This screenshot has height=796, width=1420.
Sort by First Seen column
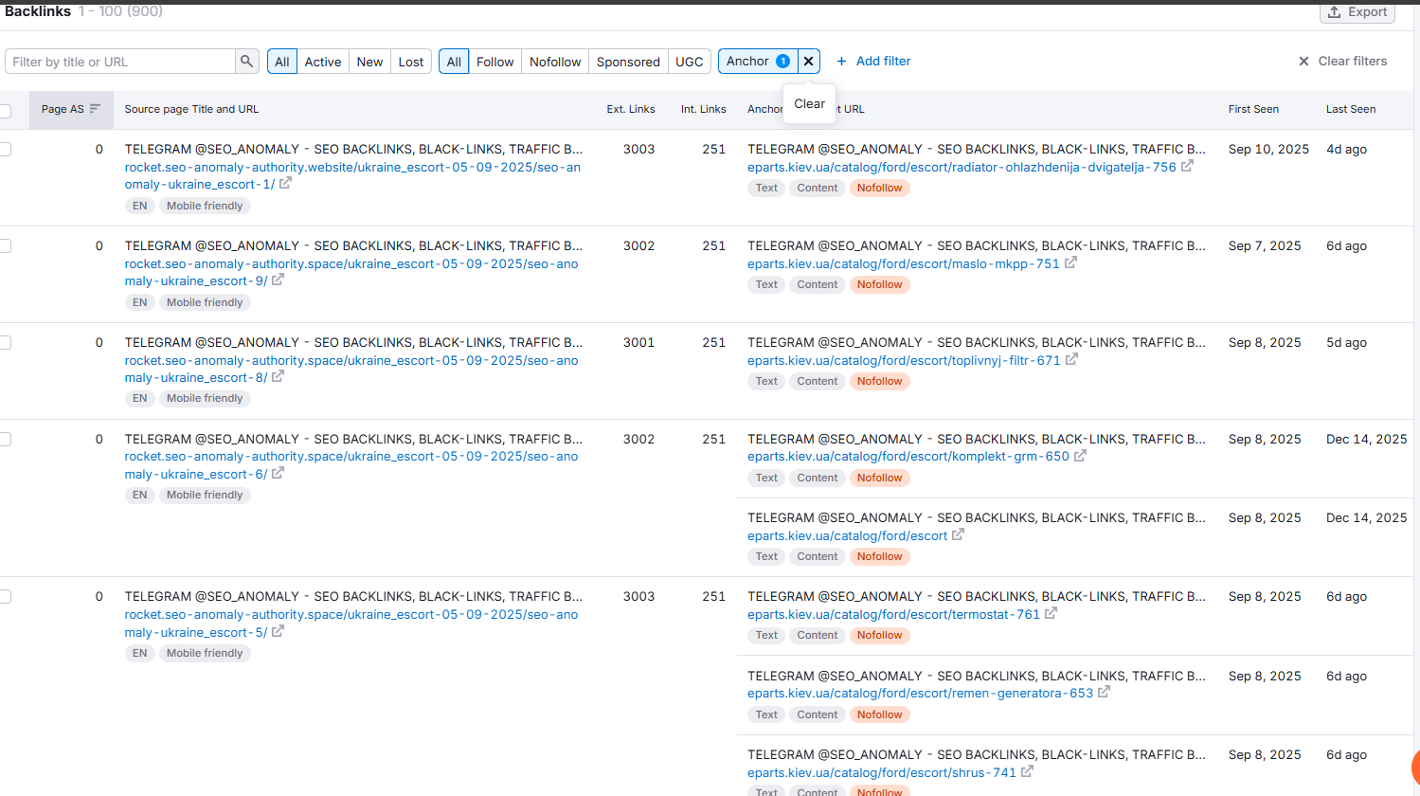coord(1253,110)
